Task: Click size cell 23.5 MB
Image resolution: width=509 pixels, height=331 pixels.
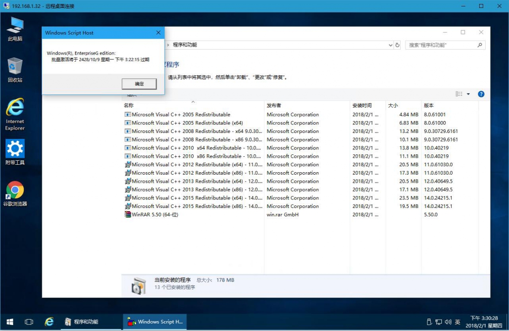Action: [409, 198]
